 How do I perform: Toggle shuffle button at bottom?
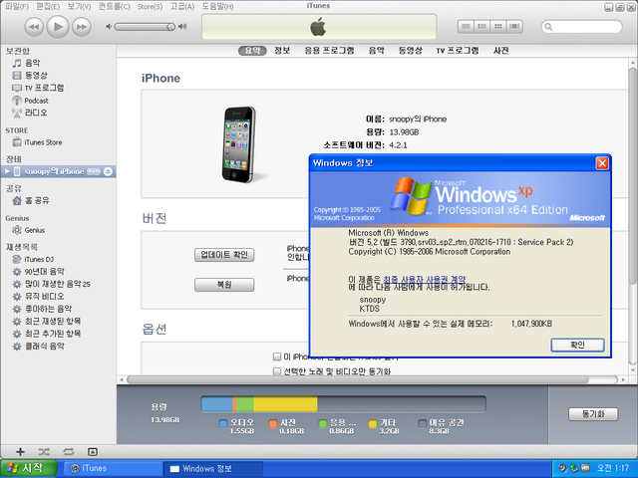pos(44,451)
